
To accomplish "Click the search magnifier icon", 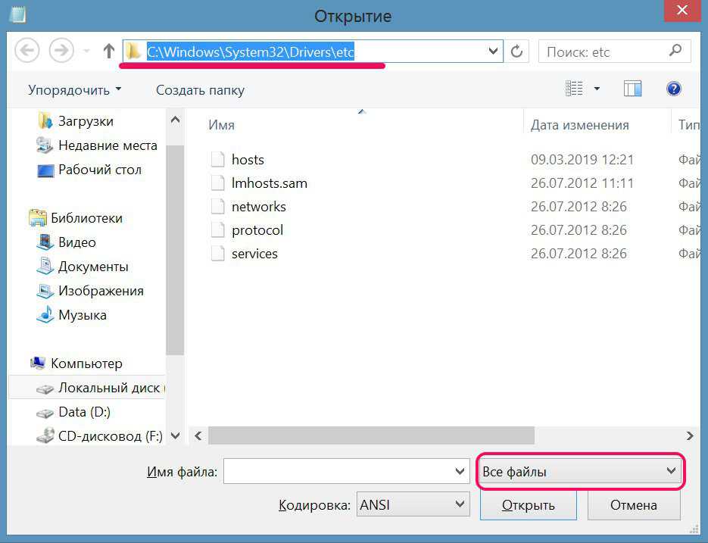I will tap(675, 51).
